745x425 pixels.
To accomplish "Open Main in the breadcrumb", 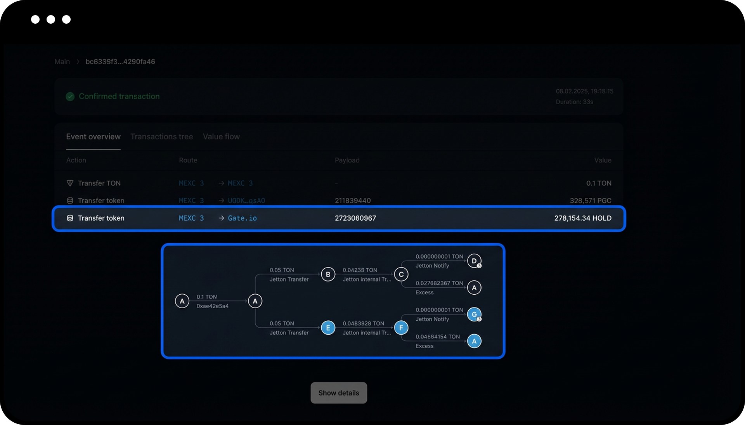I will [x=62, y=62].
